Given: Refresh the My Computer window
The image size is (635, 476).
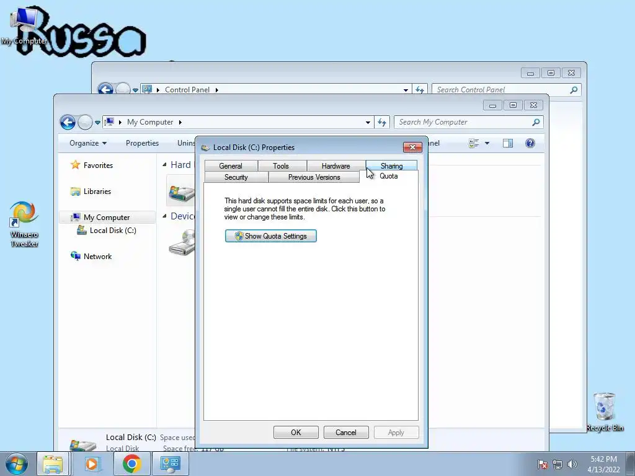Looking at the screenshot, I should 382,122.
